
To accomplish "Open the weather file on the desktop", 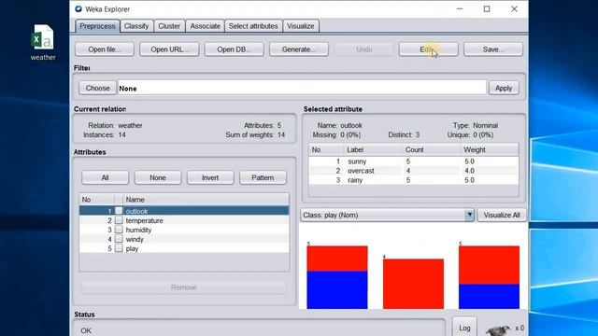I will tap(43, 42).
